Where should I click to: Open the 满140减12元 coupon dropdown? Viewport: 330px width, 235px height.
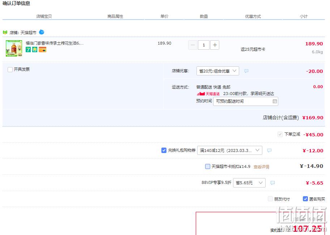[x=230, y=150]
